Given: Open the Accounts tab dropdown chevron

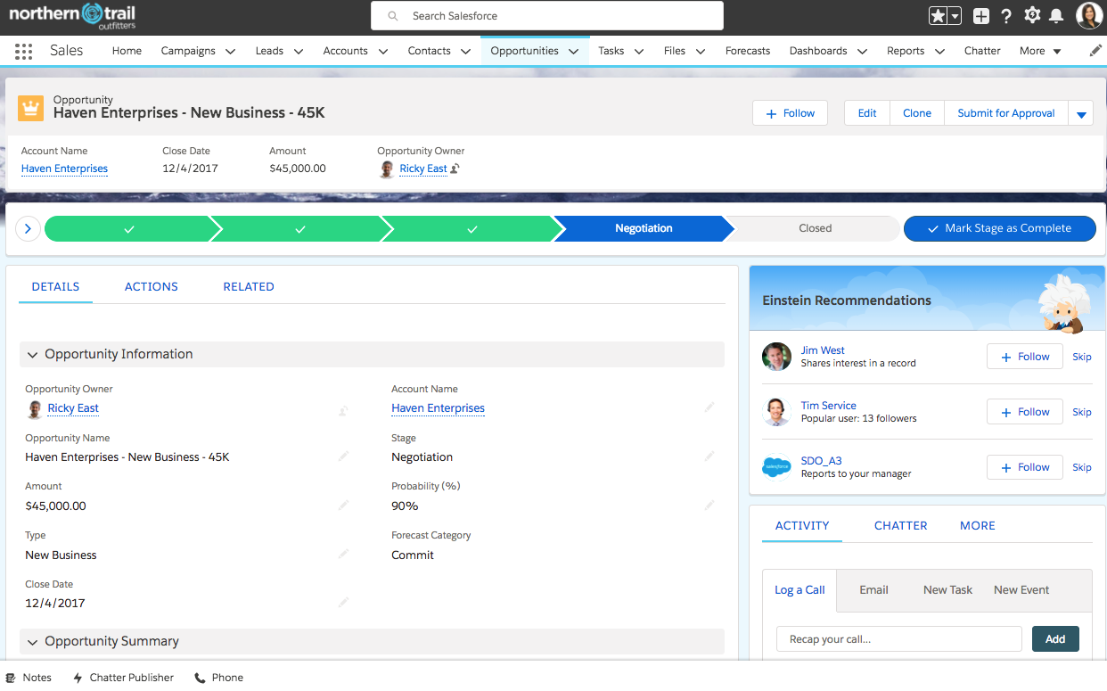Looking at the screenshot, I should point(383,52).
